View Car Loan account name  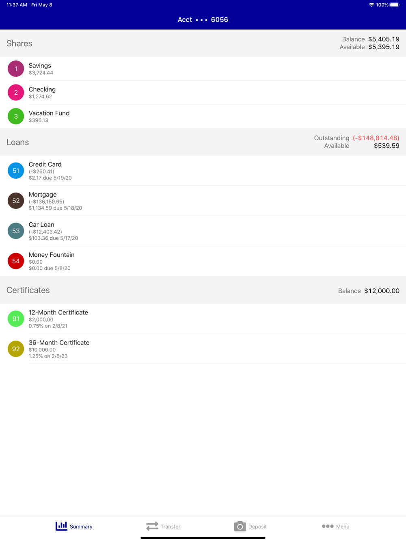tap(41, 225)
